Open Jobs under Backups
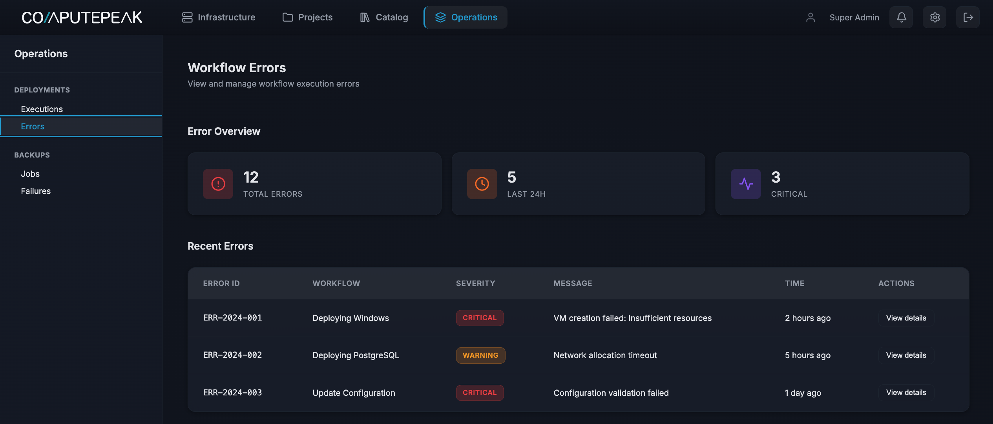This screenshot has width=993, height=424. click(x=30, y=174)
